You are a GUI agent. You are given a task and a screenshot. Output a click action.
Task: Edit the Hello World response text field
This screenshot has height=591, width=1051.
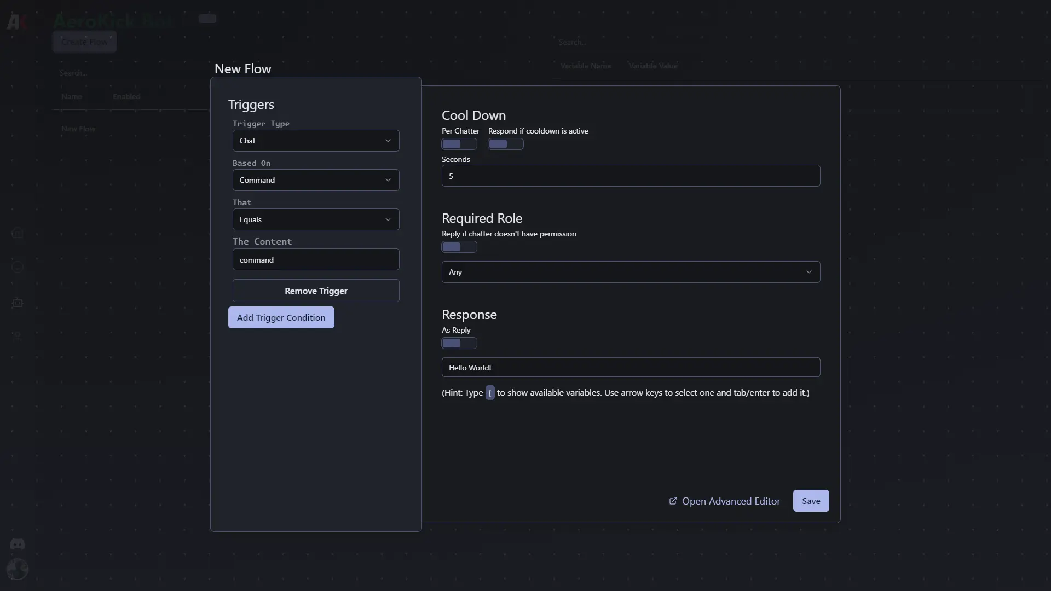630,367
